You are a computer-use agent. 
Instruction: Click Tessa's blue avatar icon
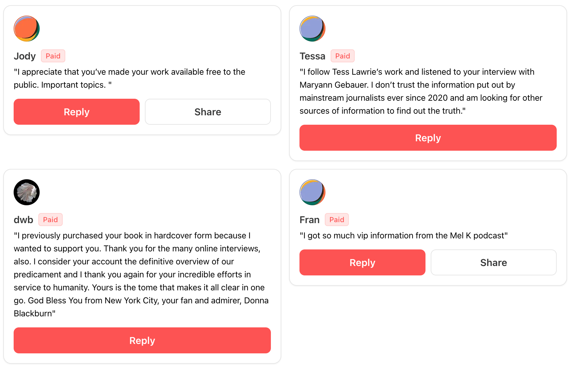click(x=312, y=29)
